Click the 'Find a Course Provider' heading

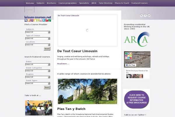[36, 24]
